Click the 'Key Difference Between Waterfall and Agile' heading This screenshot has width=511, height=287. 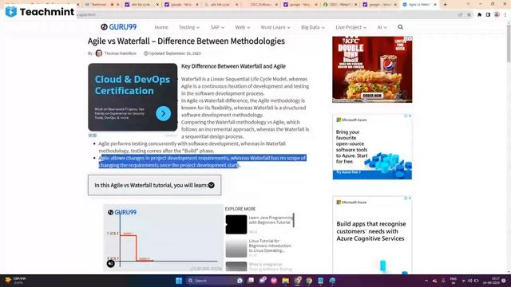(233, 66)
